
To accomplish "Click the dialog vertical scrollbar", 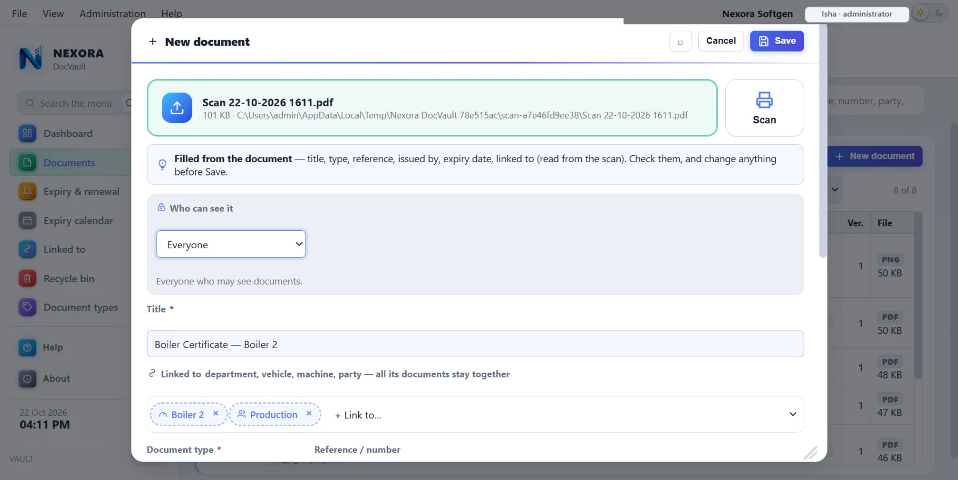I will click(823, 141).
